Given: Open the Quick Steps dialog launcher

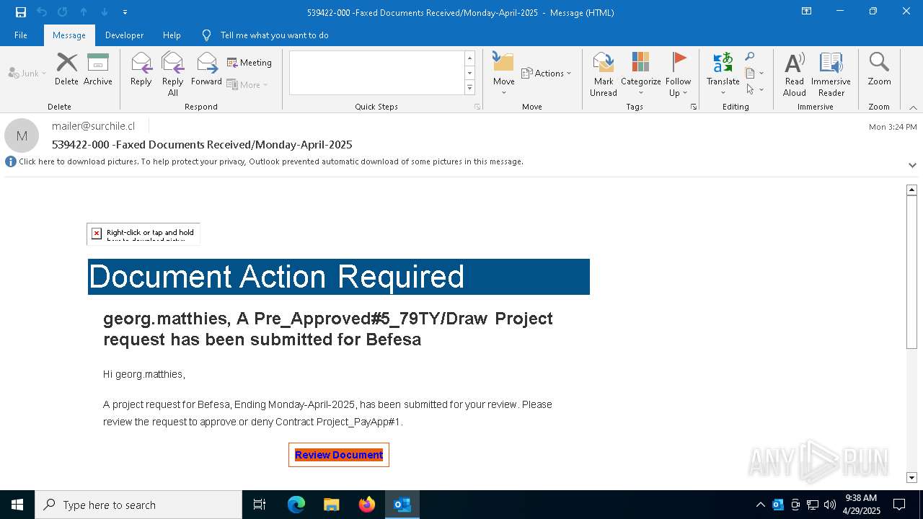Looking at the screenshot, I should pyautogui.click(x=477, y=107).
